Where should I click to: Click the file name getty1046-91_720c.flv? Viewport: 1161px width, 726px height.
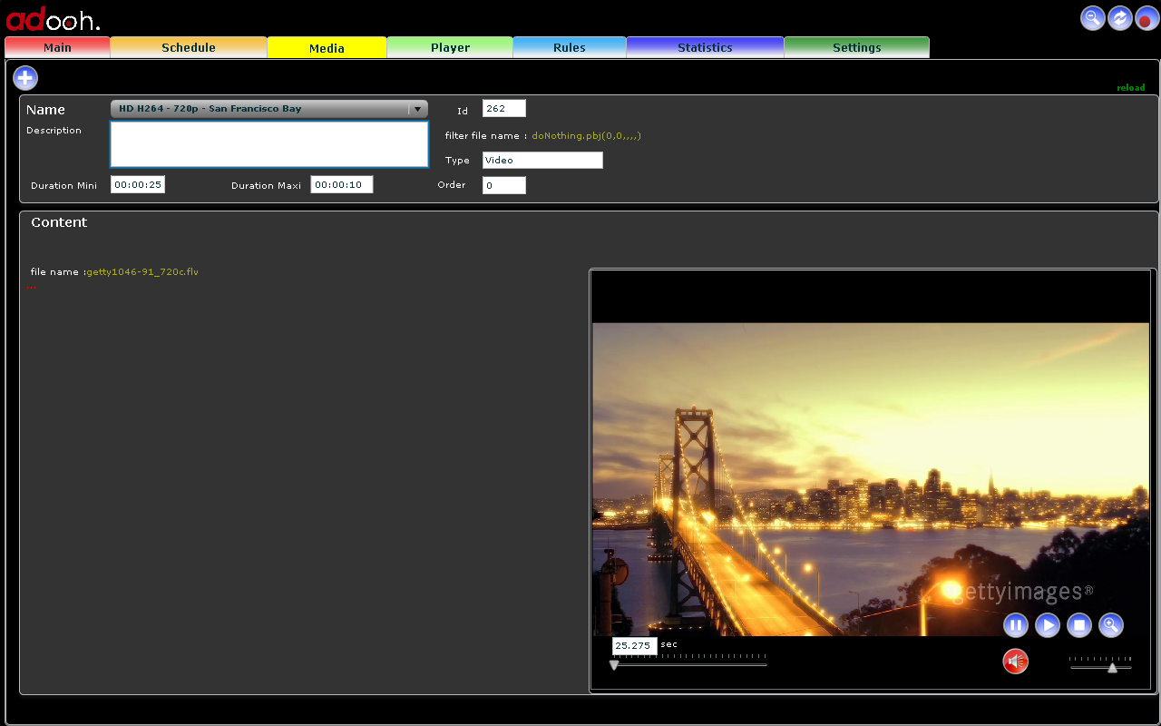(x=142, y=271)
